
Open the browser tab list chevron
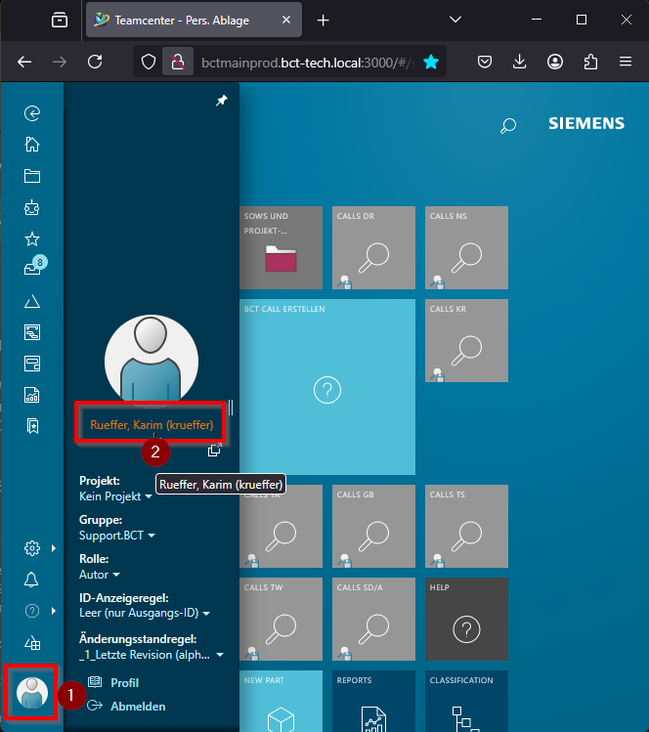click(x=455, y=20)
